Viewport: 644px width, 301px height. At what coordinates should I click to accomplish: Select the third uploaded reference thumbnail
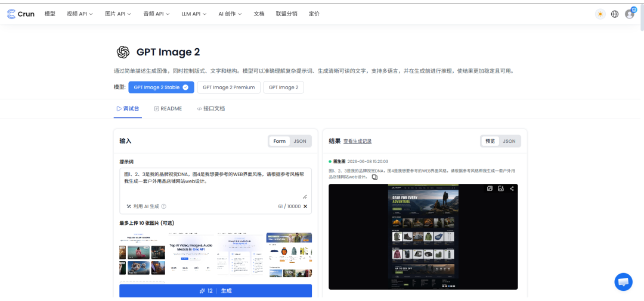[240, 255]
